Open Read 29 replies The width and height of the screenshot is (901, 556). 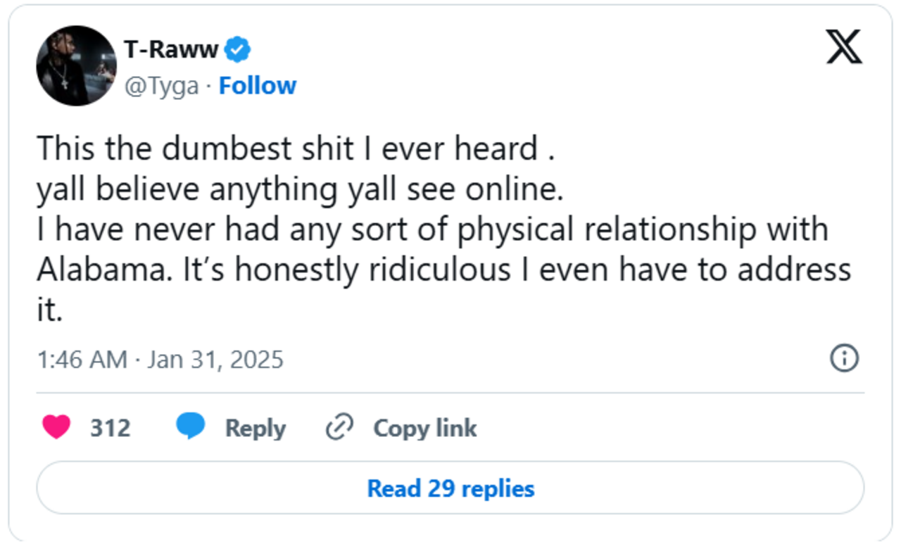[x=450, y=488]
